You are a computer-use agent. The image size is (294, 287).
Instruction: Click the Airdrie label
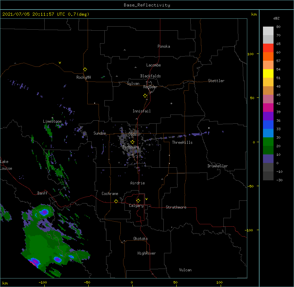point(137,183)
